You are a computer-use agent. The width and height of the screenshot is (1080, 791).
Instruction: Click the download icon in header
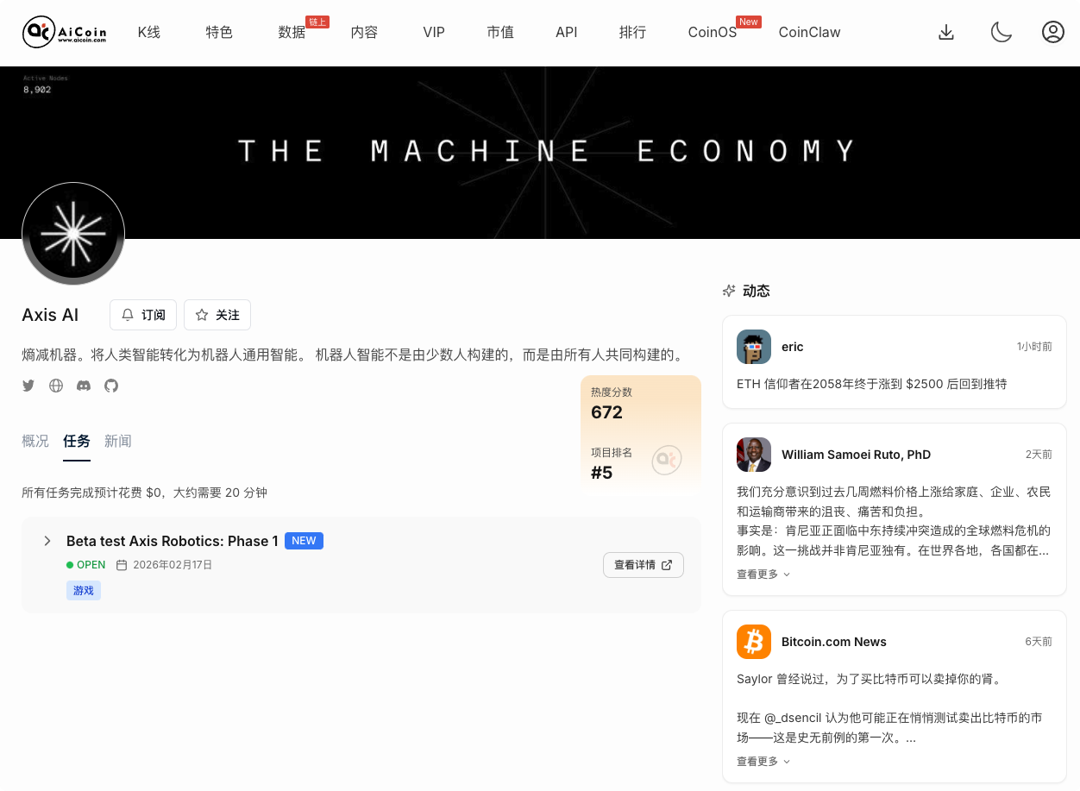click(x=946, y=32)
